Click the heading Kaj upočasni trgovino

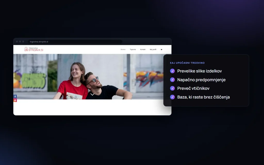point(187,63)
